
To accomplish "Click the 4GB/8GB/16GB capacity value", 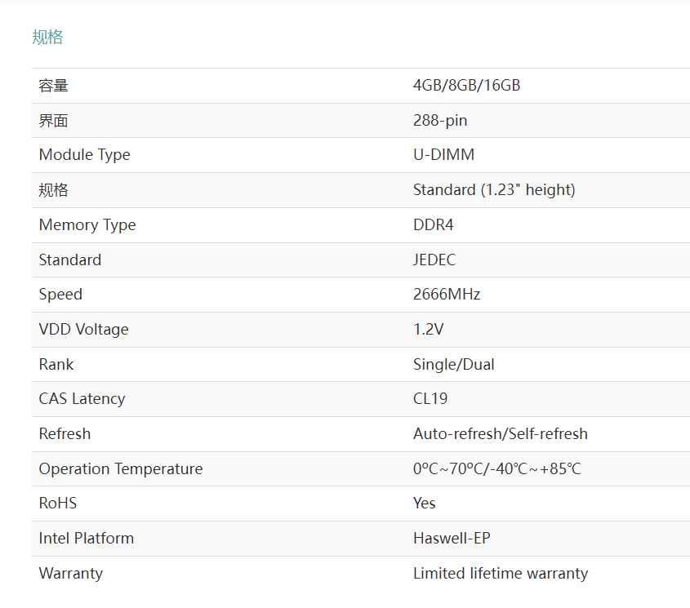I will (466, 86).
